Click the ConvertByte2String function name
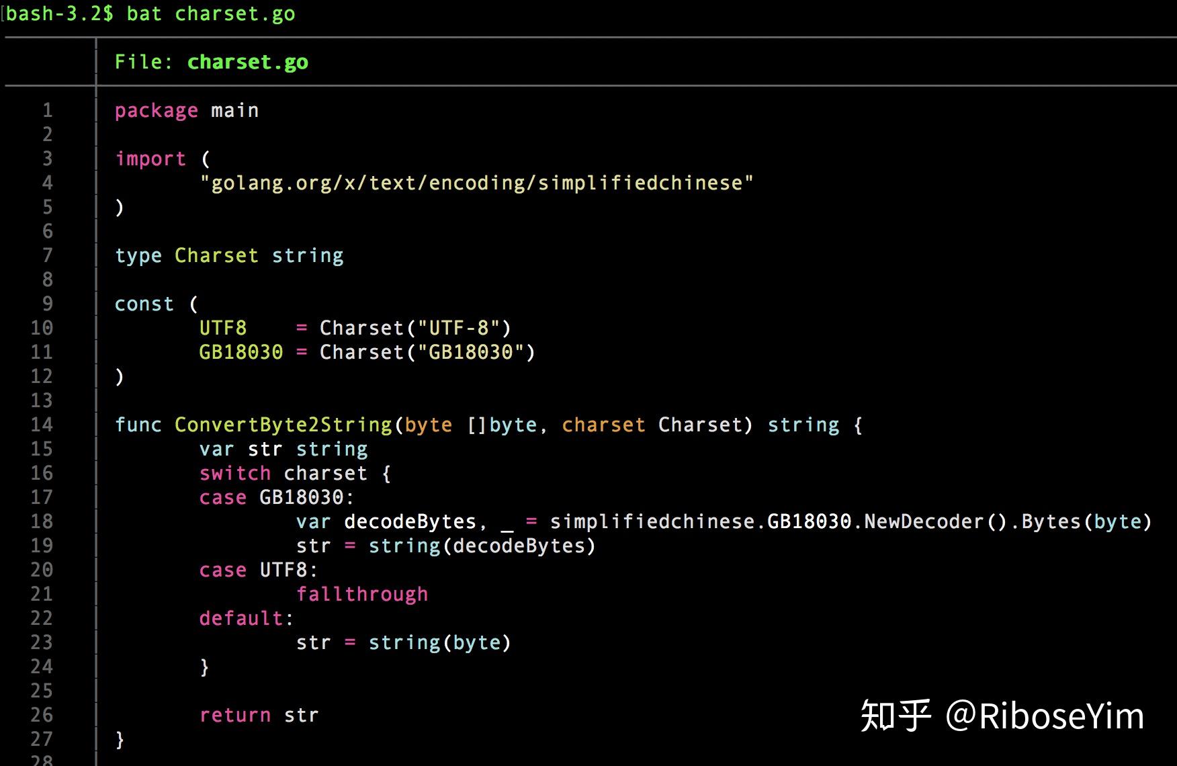 point(284,425)
